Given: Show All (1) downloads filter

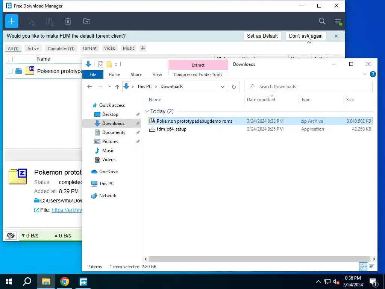Looking at the screenshot, I should click(13, 49).
